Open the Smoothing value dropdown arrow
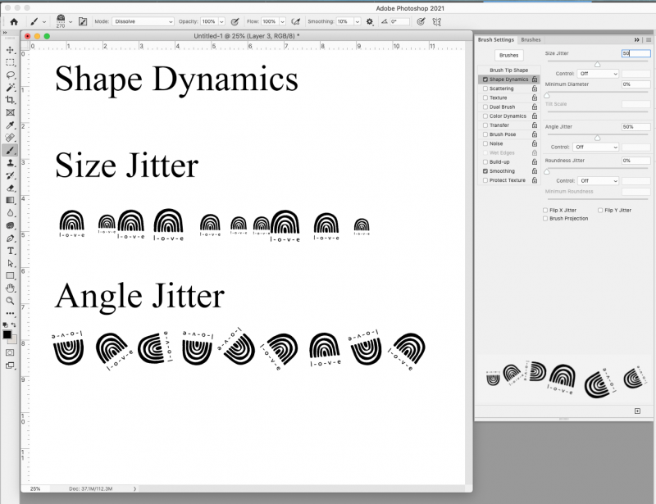656x504 pixels. pos(358,21)
